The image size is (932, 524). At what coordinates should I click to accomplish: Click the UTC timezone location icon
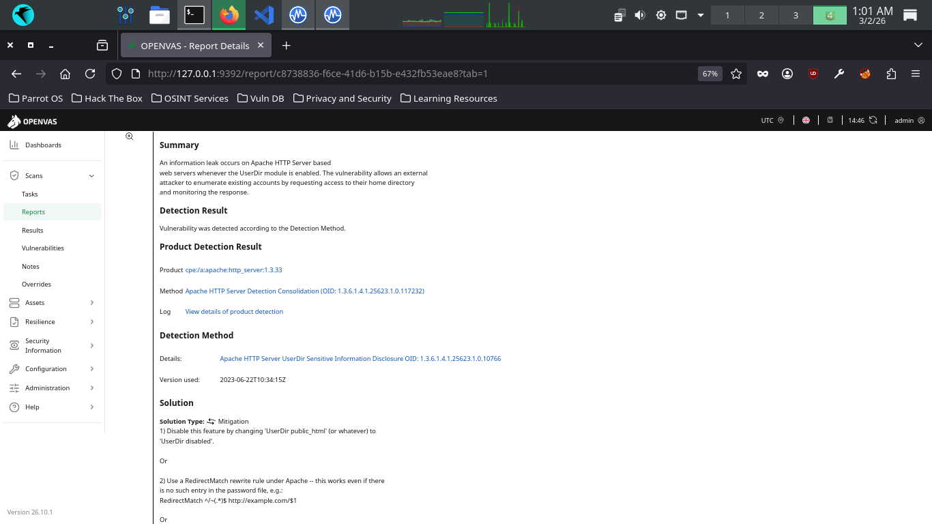click(x=781, y=121)
